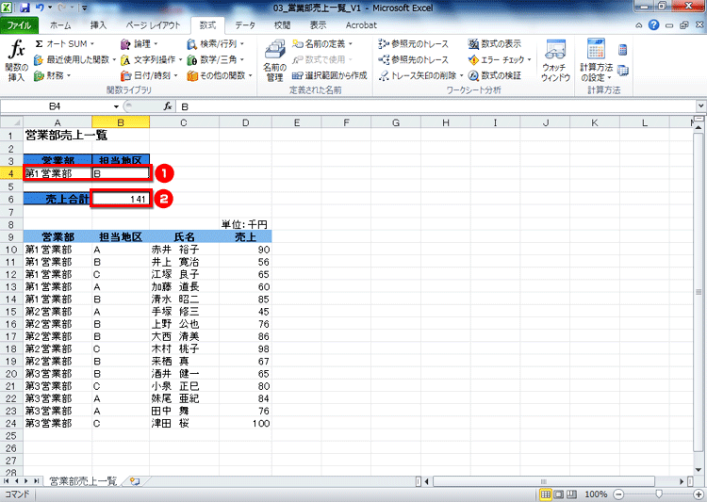Click Create from Selection (選択範囲から作成)
This screenshot has width=707, height=502.
click(x=330, y=75)
